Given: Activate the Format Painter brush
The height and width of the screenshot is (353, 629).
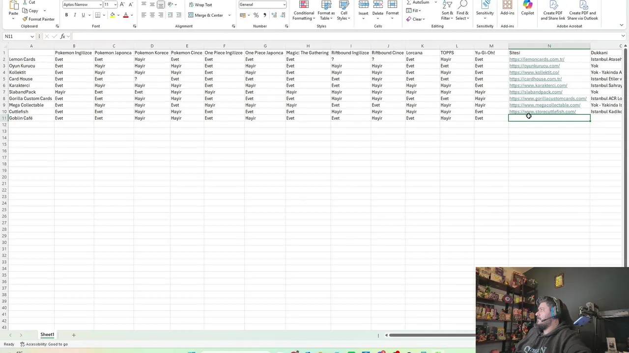Looking at the screenshot, I should point(25,19).
